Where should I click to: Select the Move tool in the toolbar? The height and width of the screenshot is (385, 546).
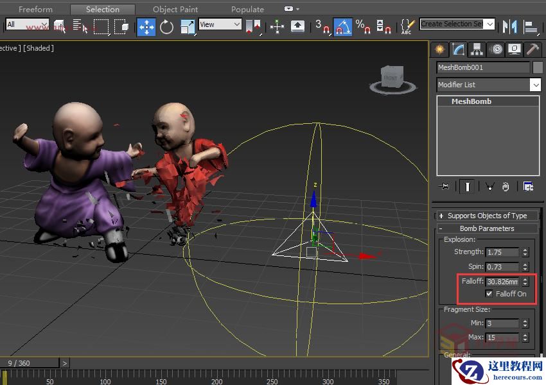(x=146, y=26)
